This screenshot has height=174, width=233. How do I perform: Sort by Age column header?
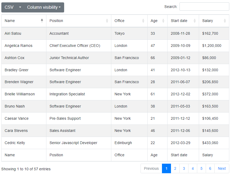point(157,21)
